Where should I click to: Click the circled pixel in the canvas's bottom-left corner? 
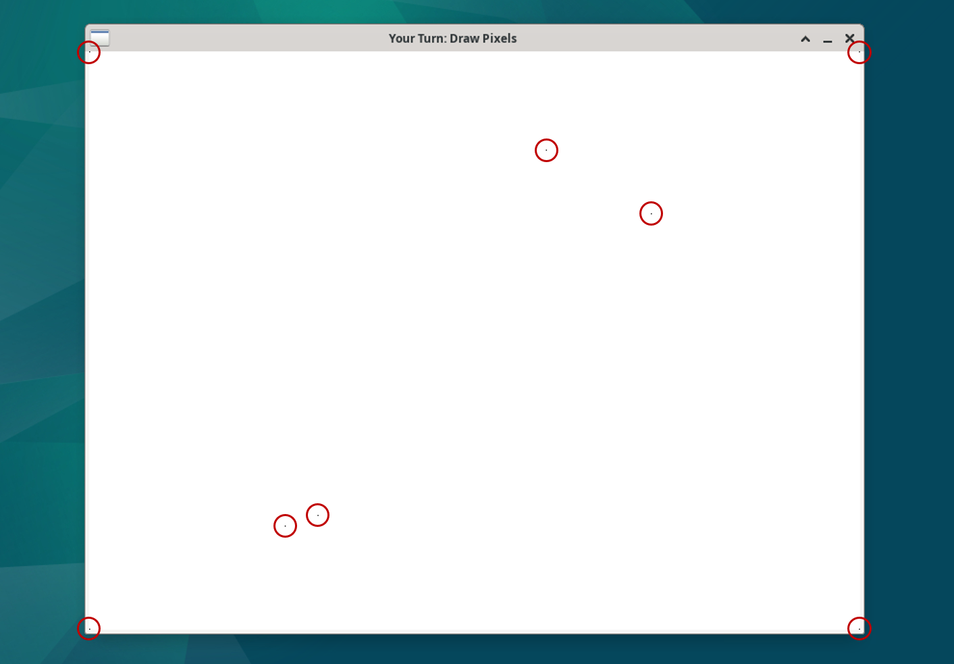click(89, 628)
